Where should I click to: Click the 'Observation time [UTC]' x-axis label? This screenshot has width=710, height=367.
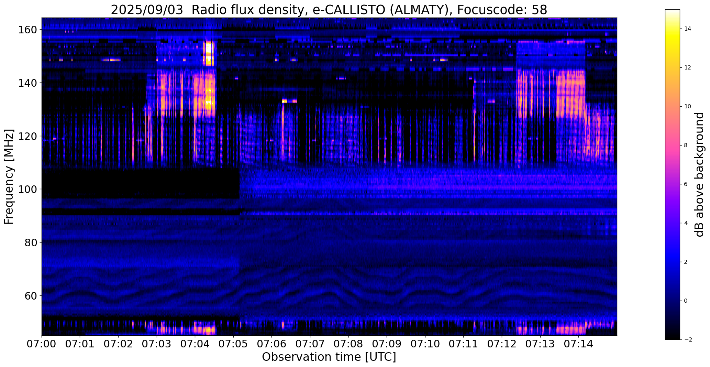(x=329, y=357)
